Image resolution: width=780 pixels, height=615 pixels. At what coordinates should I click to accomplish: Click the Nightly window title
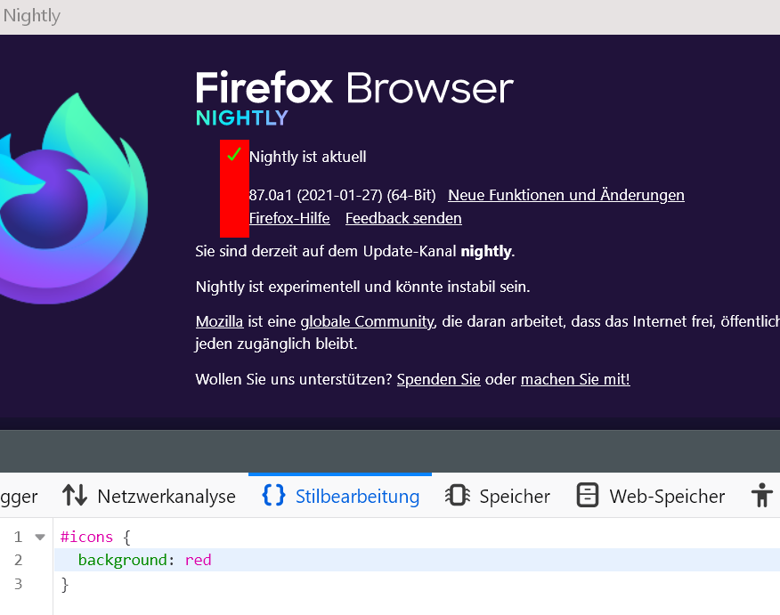point(32,16)
